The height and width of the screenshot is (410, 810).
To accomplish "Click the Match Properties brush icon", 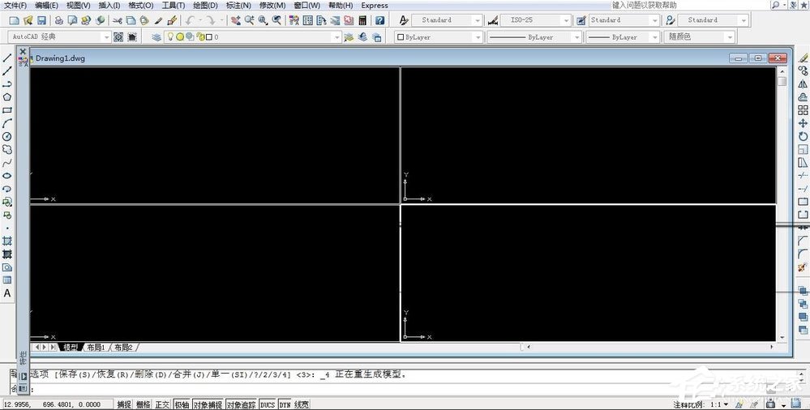I will (x=173, y=20).
